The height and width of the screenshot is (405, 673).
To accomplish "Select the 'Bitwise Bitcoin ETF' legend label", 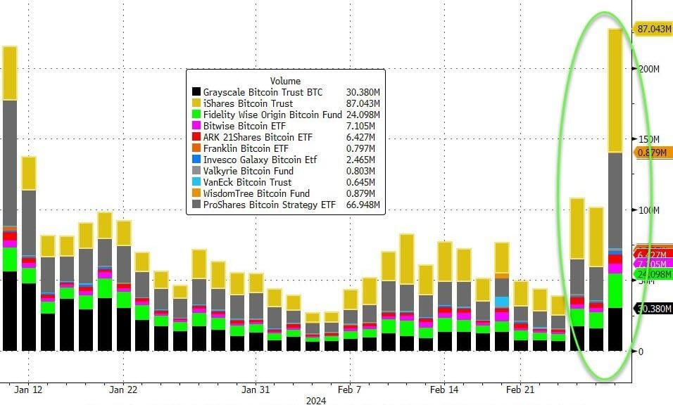I will (x=244, y=126).
